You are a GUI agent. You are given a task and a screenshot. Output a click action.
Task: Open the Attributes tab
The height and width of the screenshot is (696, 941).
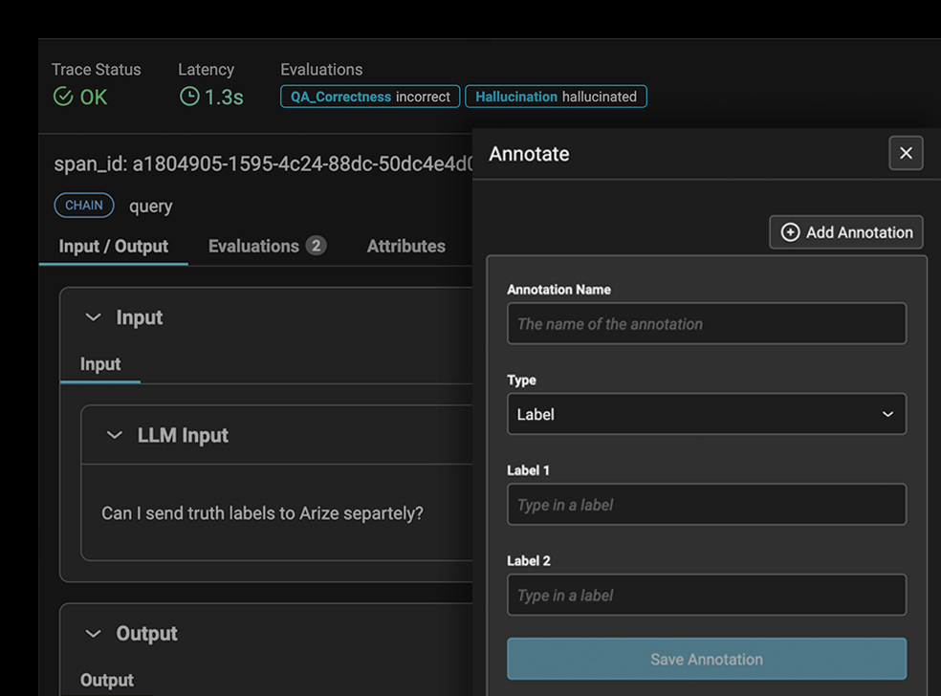[x=405, y=246]
